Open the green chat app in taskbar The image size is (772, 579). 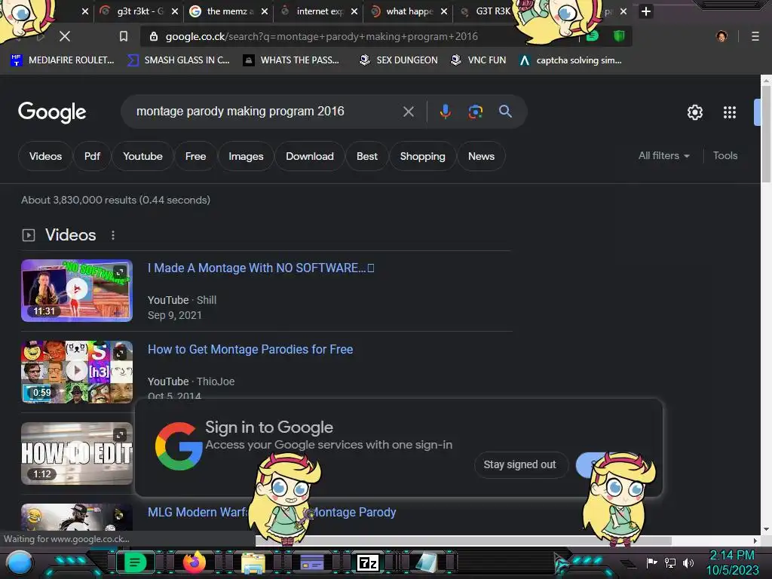(x=134, y=562)
